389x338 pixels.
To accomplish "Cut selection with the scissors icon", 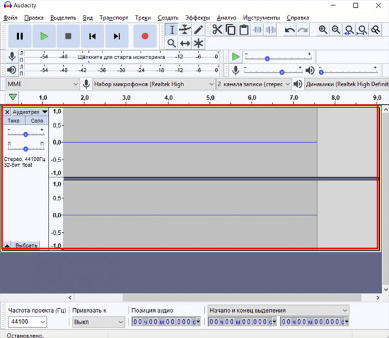I will pos(217,30).
